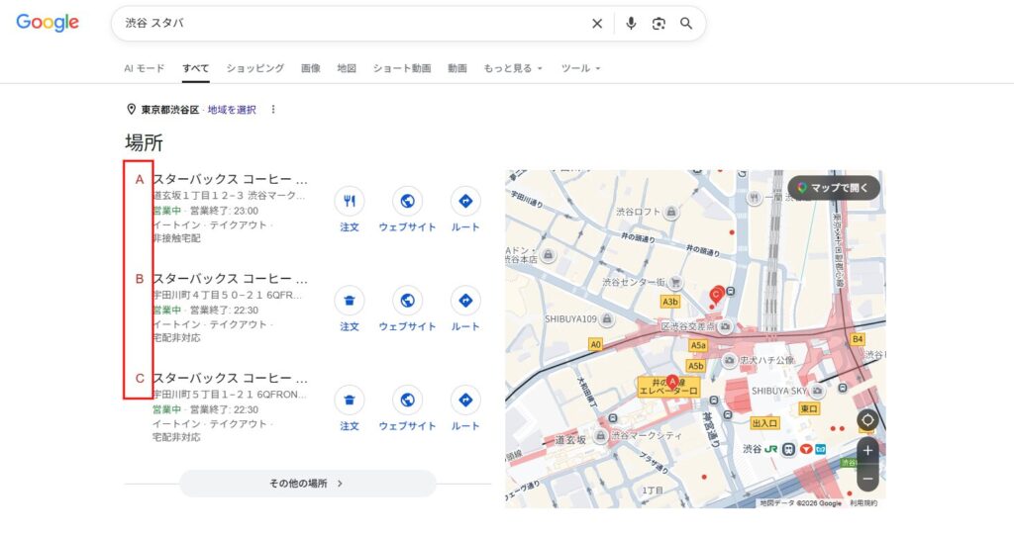Click the 渋谷センター街 cart pin on map
1014x536 pixels.
point(675,282)
